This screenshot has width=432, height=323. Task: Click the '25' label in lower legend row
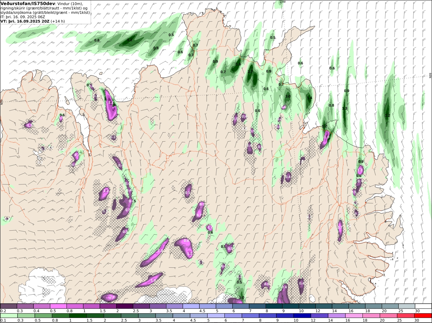point(399,320)
